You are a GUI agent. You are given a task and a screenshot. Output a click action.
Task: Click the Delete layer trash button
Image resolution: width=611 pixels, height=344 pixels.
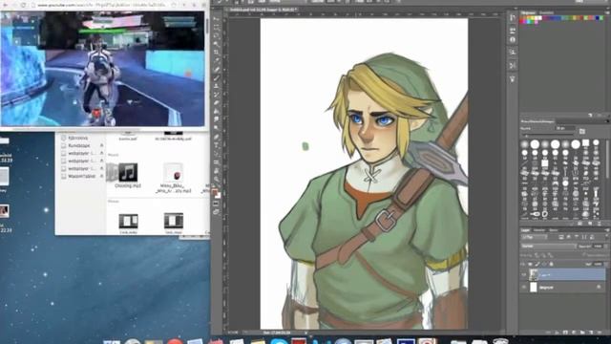600,333
